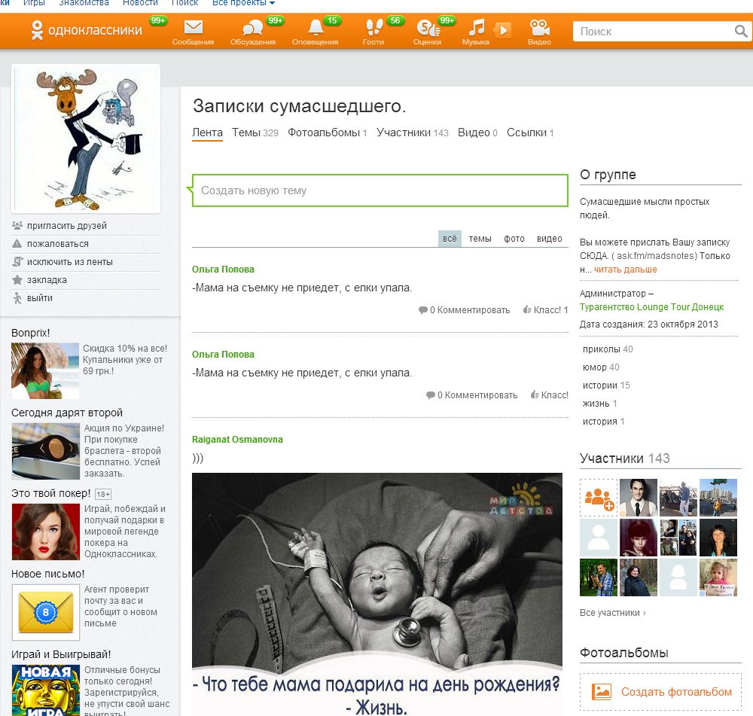Click the add participants orange icon

[599, 498]
